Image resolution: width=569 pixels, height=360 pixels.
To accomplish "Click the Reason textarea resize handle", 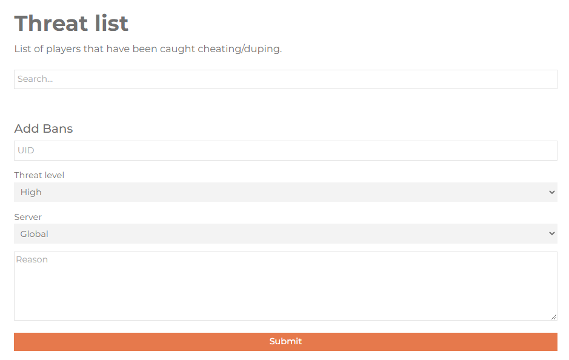I will pos(554,317).
